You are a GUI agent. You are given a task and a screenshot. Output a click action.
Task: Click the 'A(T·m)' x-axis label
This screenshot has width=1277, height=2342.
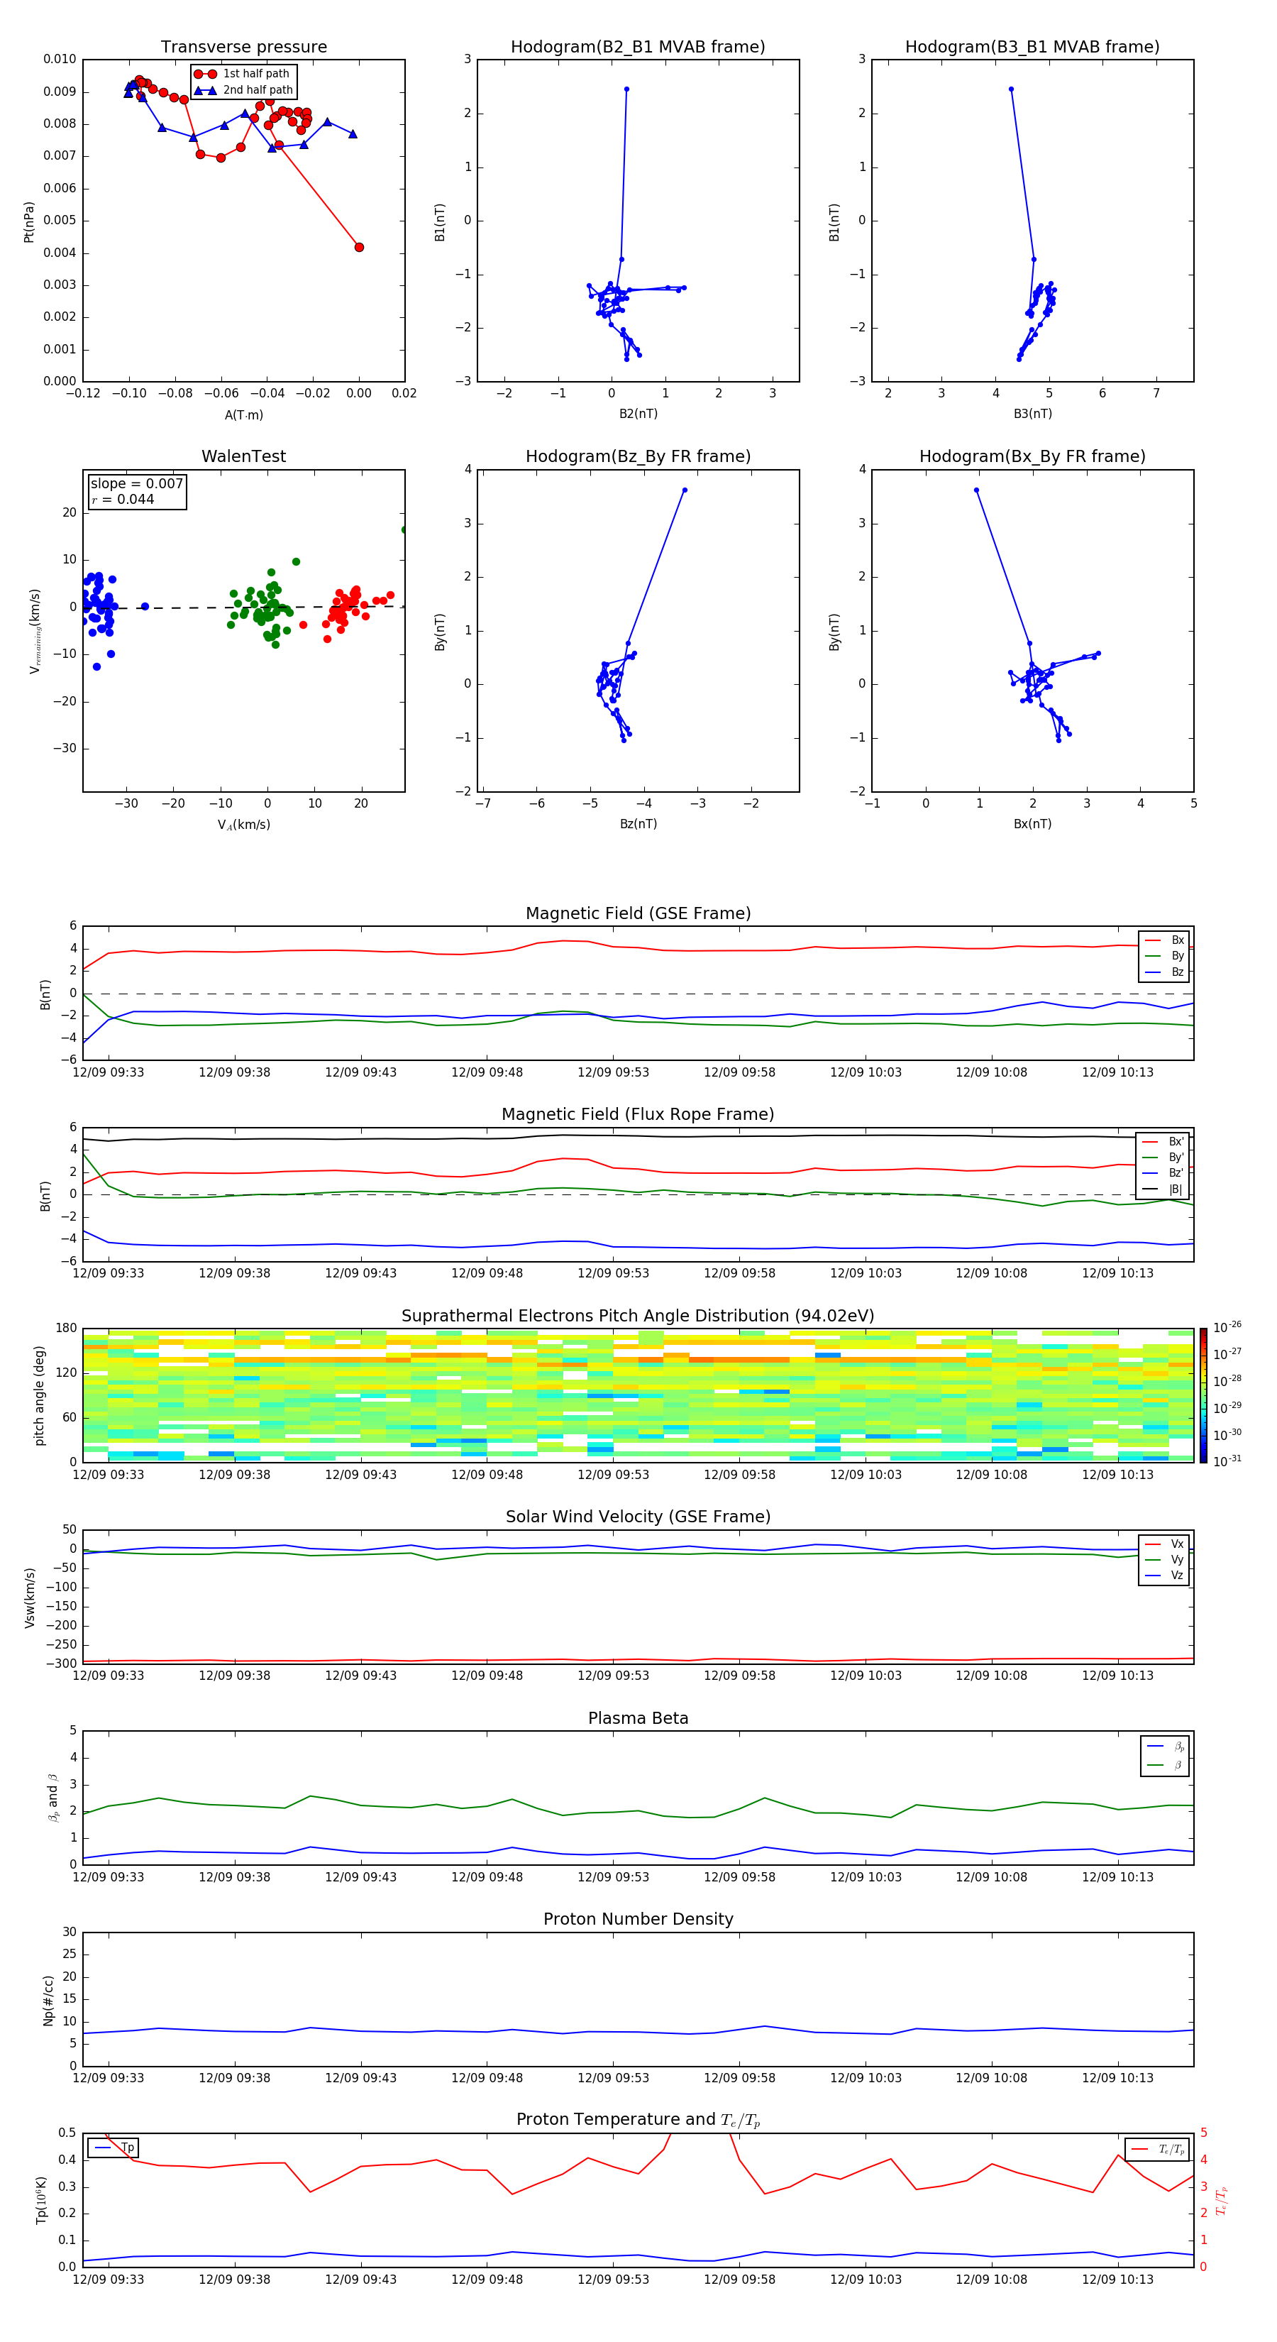243,415
